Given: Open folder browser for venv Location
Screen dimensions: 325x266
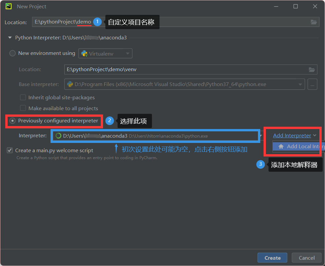Looking at the screenshot, I should point(312,69).
